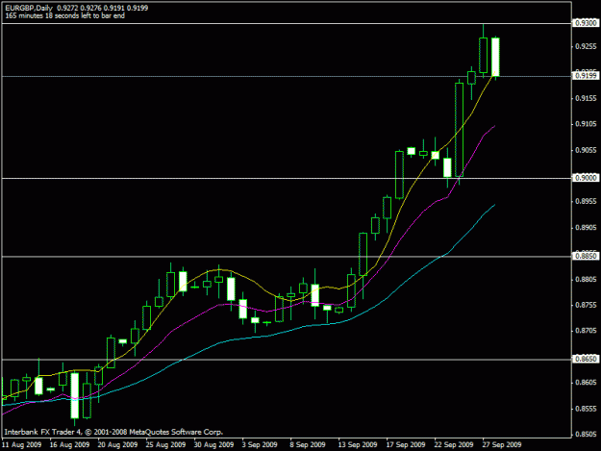This screenshot has height=451, width=601.
Task: Click the EURGBP,Daily chart title text
Action: click(29, 8)
